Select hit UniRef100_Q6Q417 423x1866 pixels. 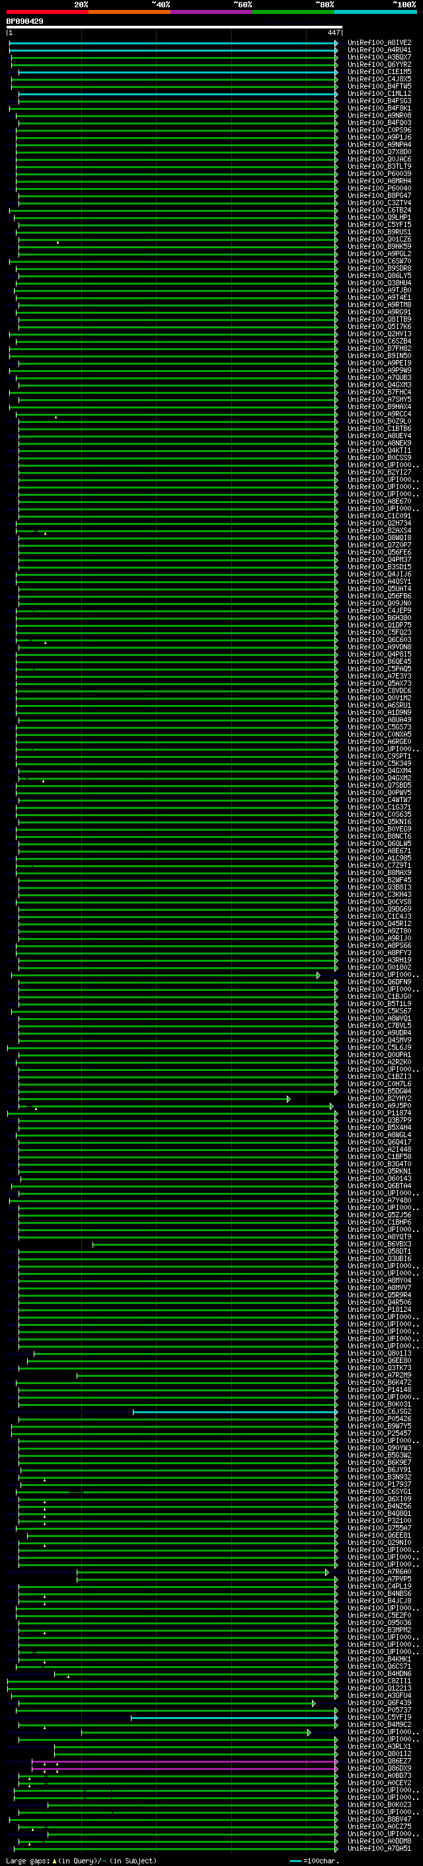pyautogui.click(x=379, y=1142)
